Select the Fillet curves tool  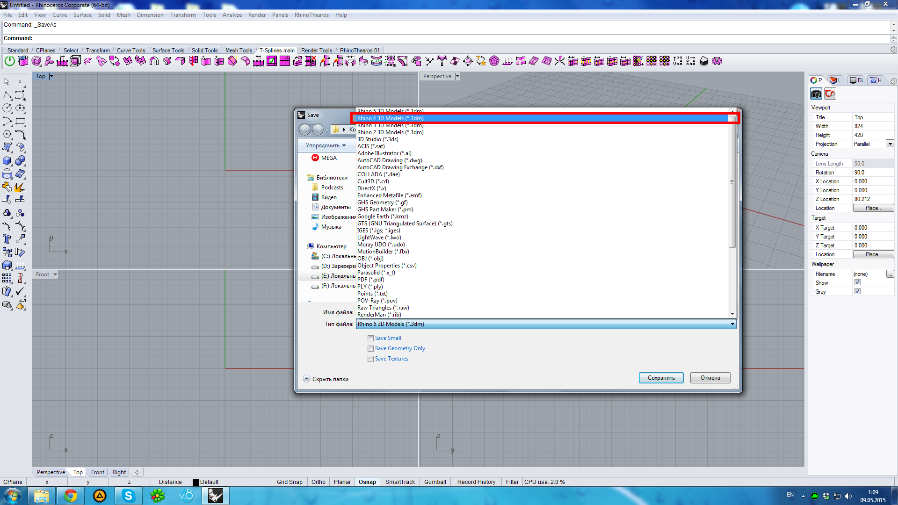click(20, 135)
